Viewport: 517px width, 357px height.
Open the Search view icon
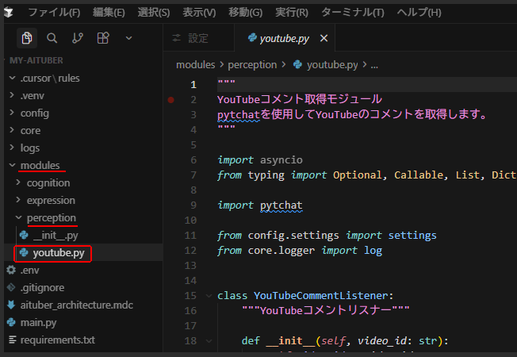click(x=52, y=38)
